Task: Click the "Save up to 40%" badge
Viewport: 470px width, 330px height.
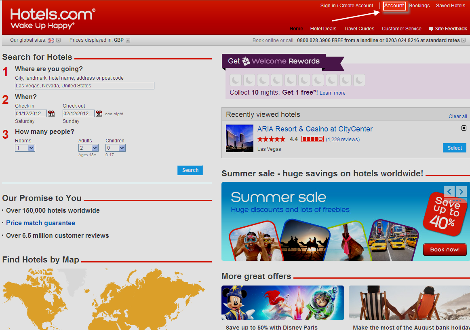Action: point(445,214)
